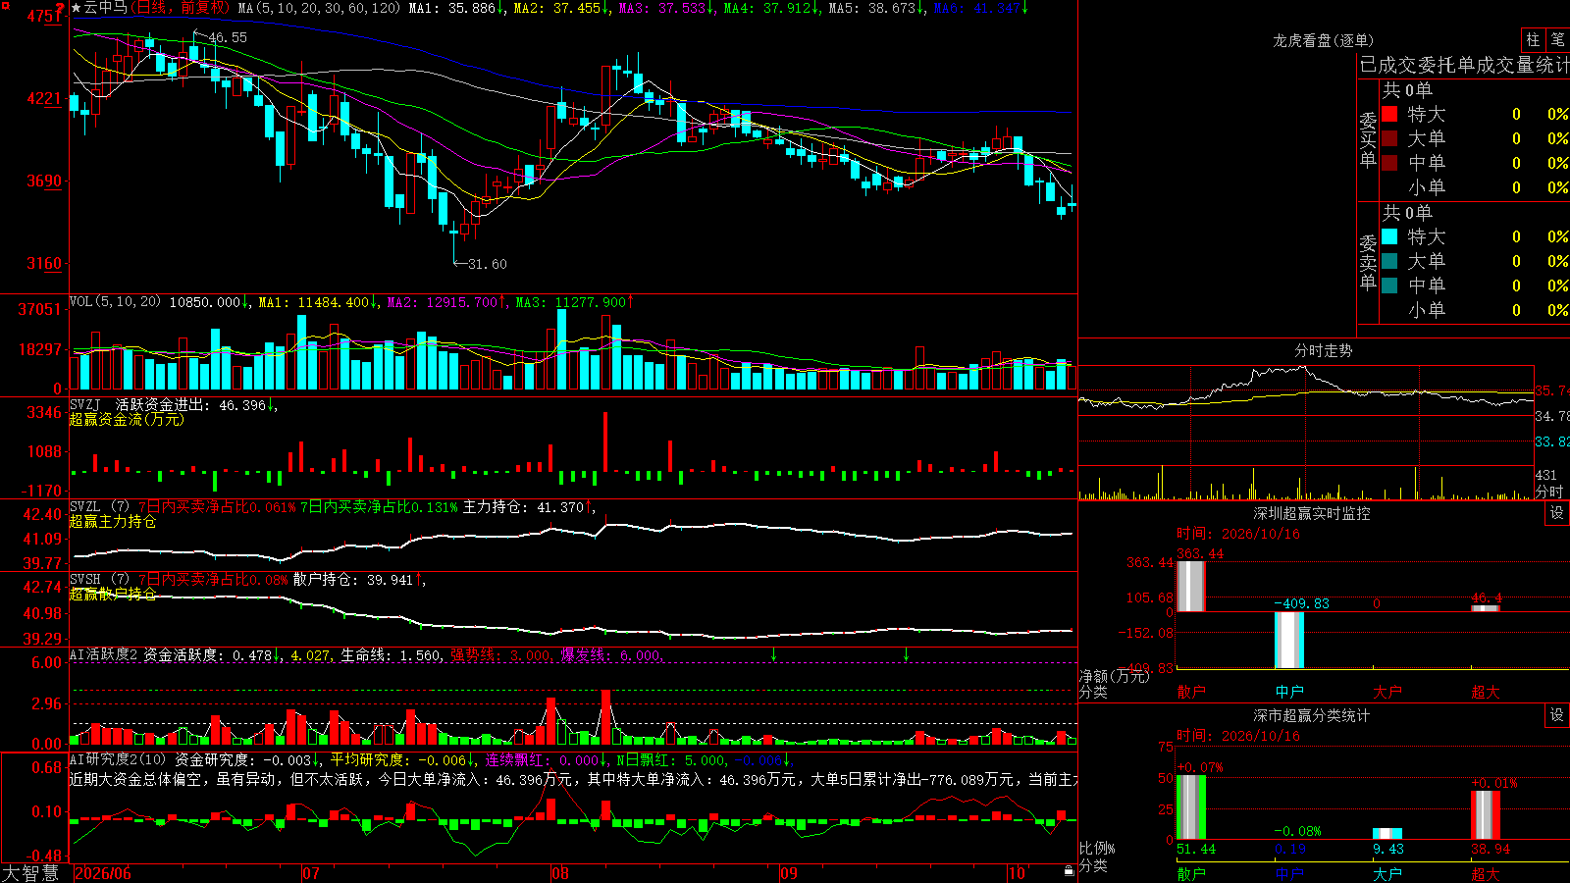Open 设 settings for 深市超赢分类统计

click(x=1557, y=715)
